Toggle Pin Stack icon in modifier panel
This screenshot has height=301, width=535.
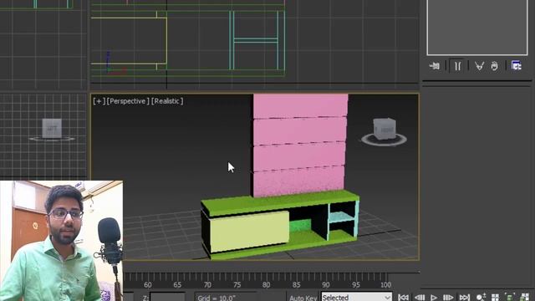[435, 65]
